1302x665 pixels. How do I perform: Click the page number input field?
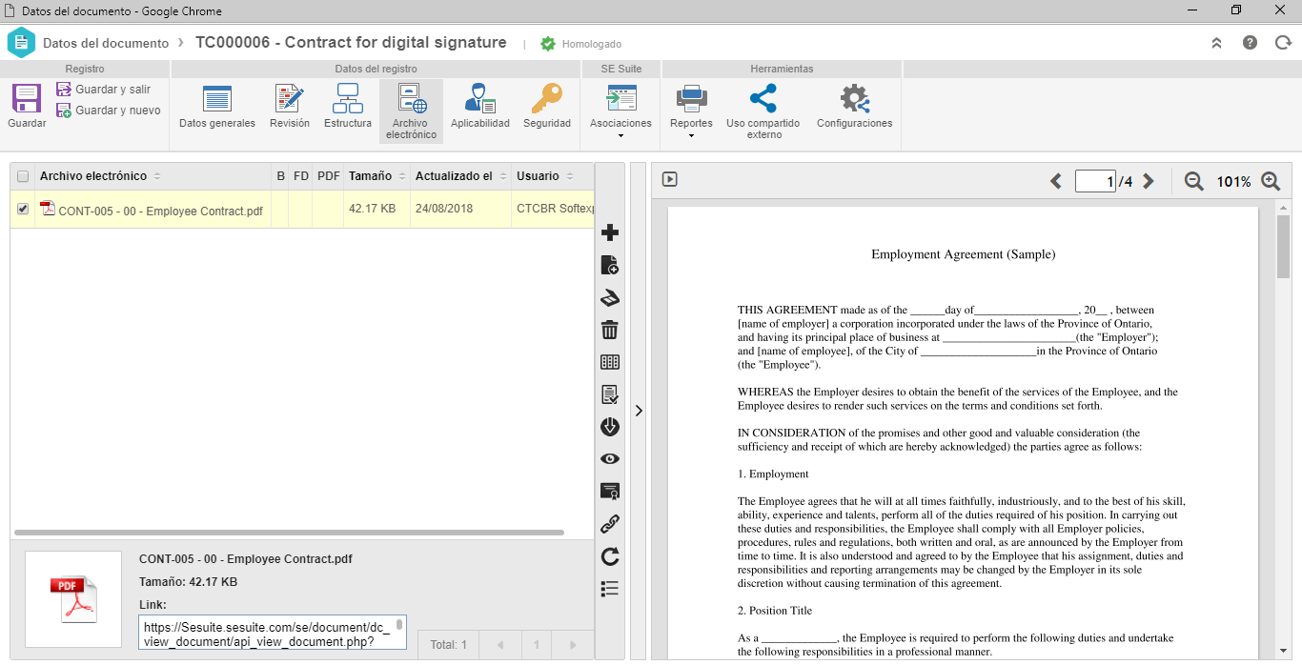(1095, 181)
